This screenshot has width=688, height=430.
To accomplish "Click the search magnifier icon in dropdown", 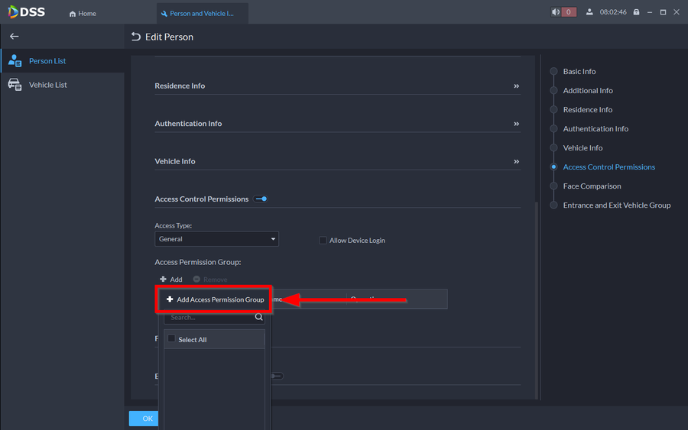I will click(259, 317).
